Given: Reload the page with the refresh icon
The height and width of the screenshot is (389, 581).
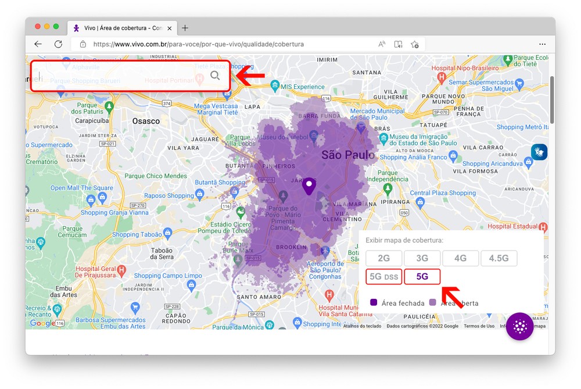Looking at the screenshot, I should (x=58, y=44).
